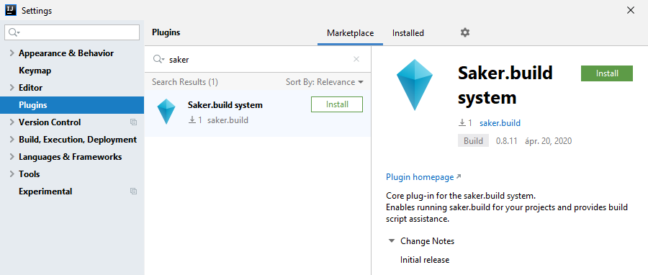Image resolution: width=648 pixels, height=275 pixels.
Task: Expand the Version Control node
Action: click(12, 122)
